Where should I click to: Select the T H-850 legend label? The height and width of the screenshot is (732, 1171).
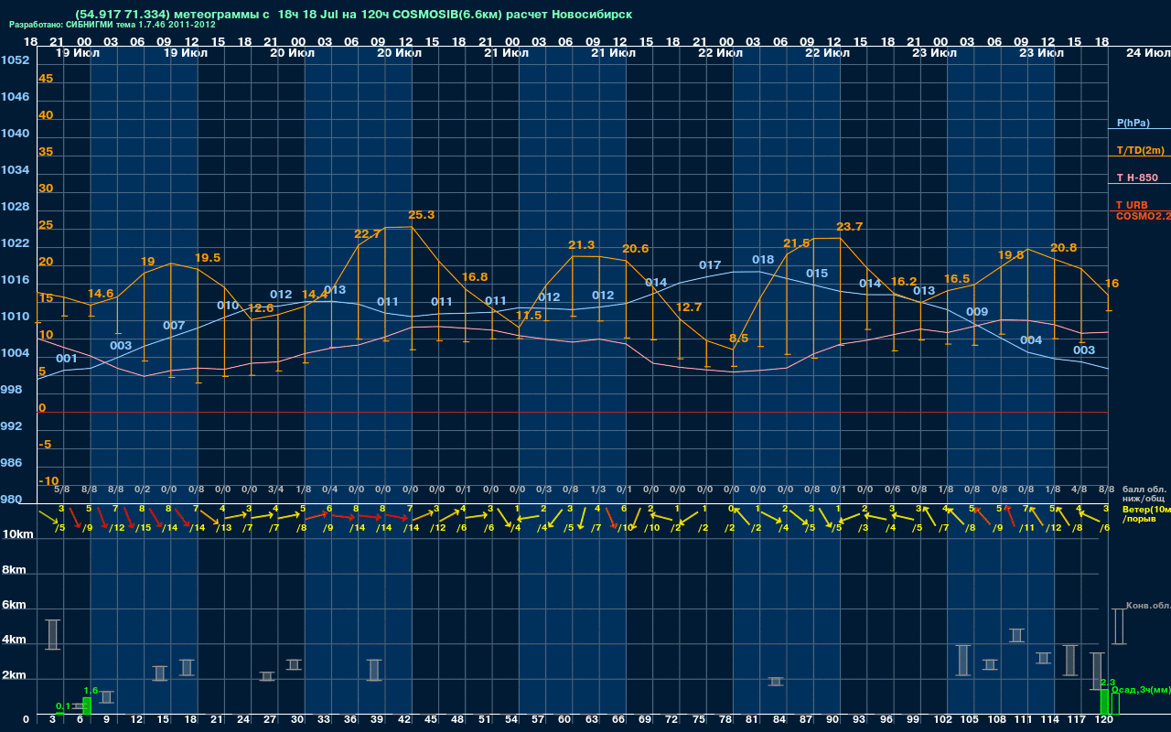[1135, 178]
